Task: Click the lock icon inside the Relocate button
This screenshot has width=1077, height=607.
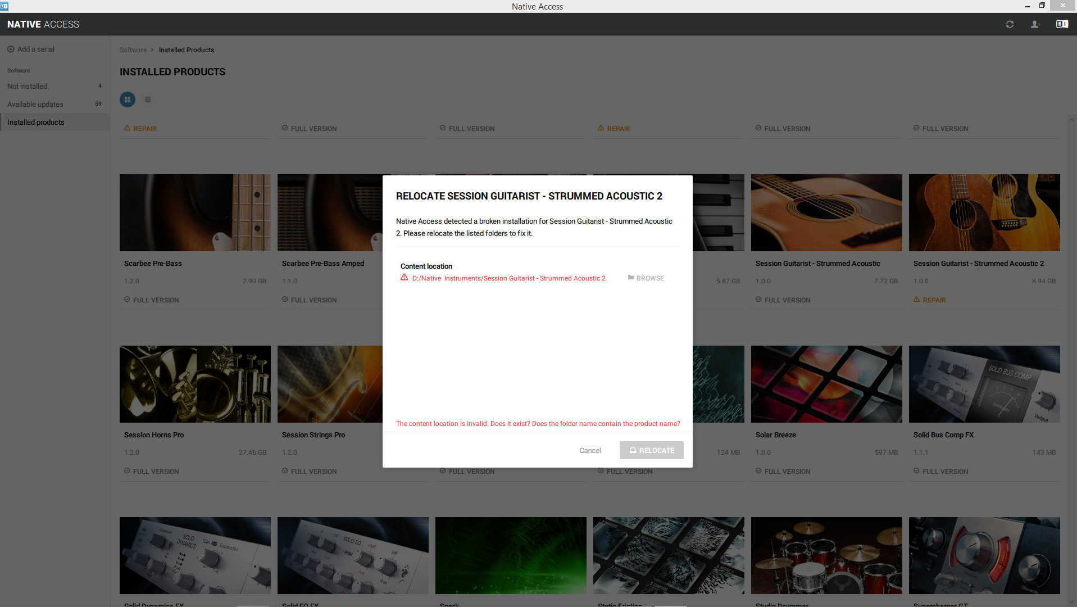Action: [633, 450]
